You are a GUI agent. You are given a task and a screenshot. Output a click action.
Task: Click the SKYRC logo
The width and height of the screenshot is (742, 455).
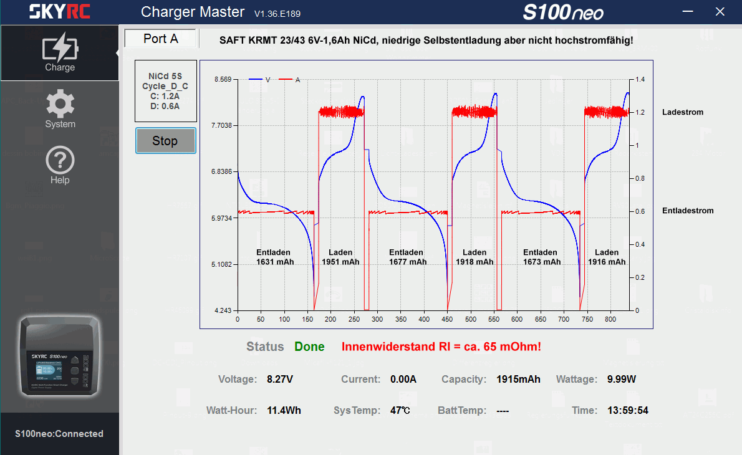tap(59, 12)
